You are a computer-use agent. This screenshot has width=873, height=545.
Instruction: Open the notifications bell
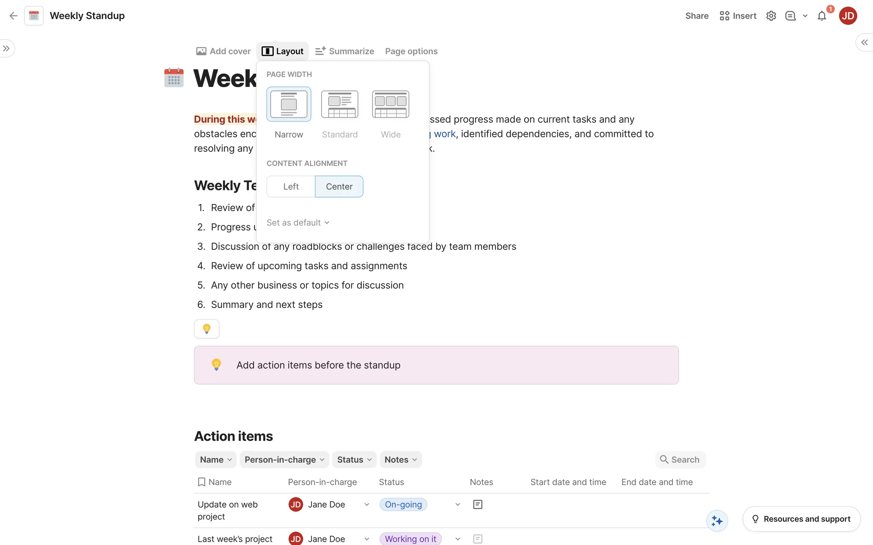point(822,16)
